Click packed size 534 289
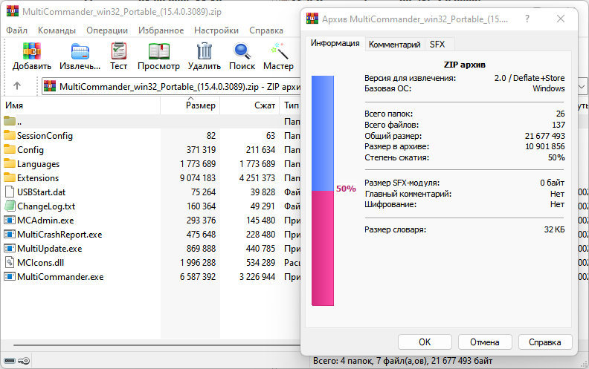 click(260, 263)
